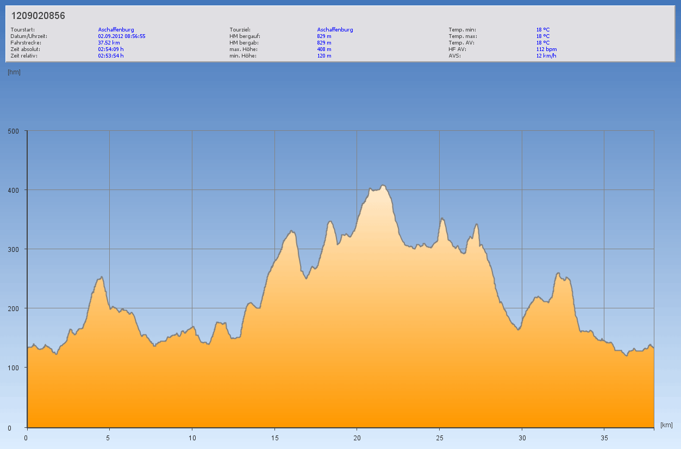Select the Zeit absolut value 02:54:09 h
Viewport: 681px width, 449px height.
tap(111, 49)
